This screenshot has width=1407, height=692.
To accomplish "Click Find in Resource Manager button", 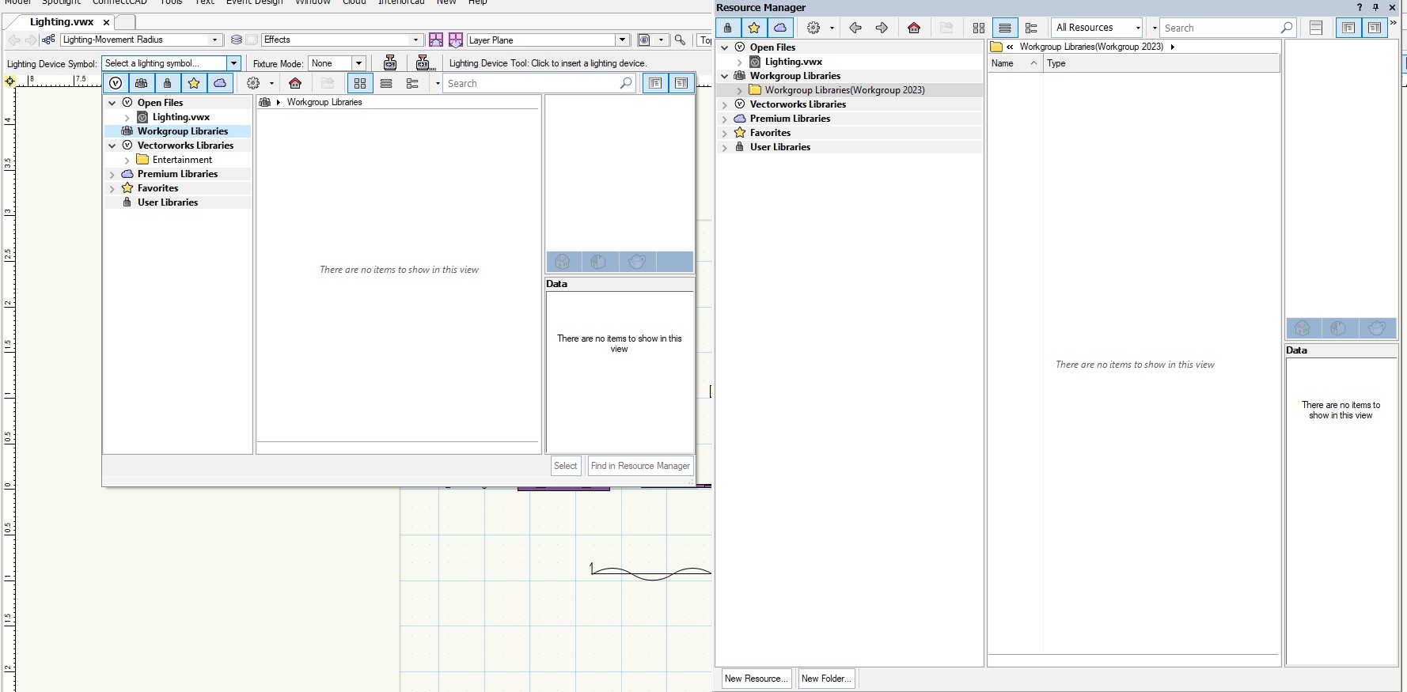I will 640,466.
